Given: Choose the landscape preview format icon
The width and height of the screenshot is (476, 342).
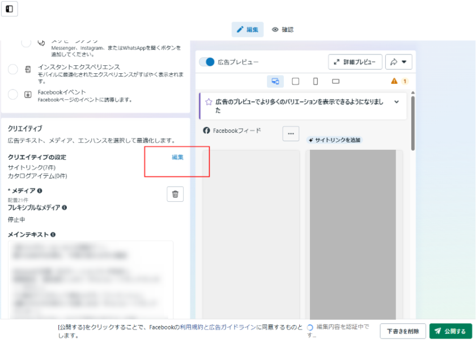Looking at the screenshot, I should (335, 81).
